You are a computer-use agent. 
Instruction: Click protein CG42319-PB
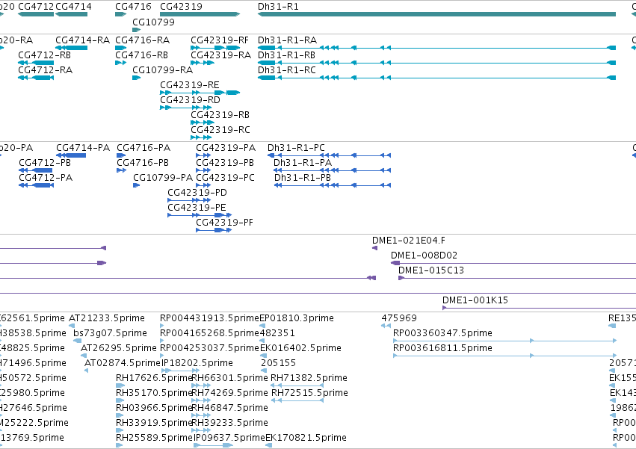coord(203,170)
